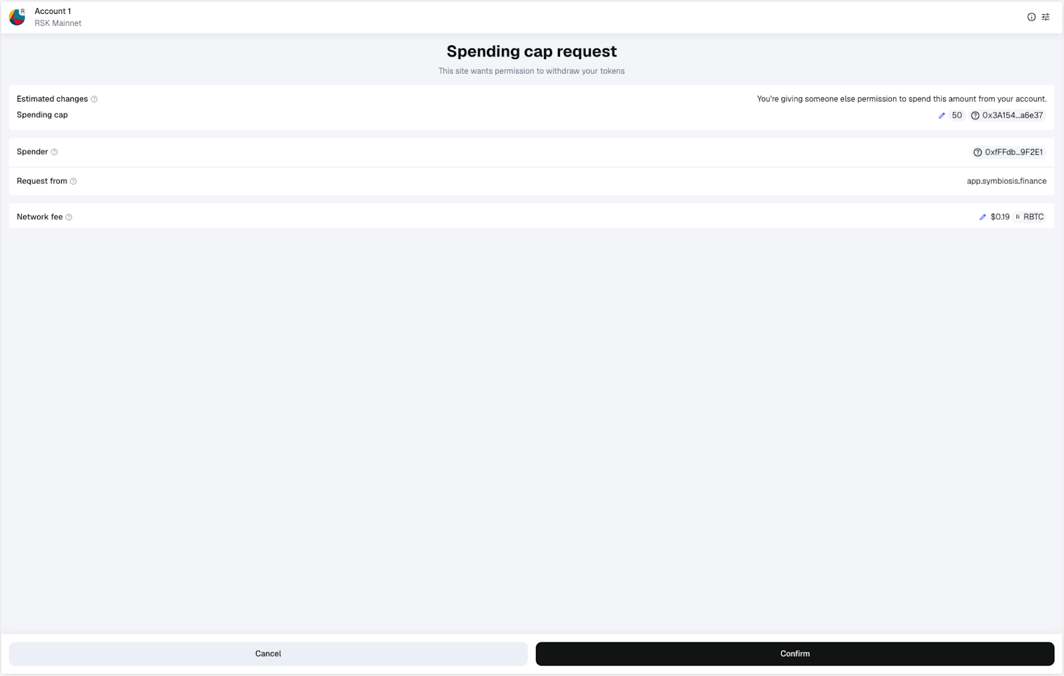Screen dimensions: 1064x676
Task: Click the Account 1 avatar icon
Action: (16, 16)
